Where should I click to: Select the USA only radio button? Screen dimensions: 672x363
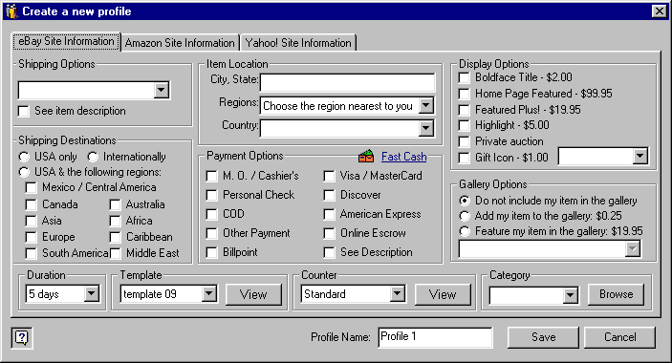click(x=24, y=157)
